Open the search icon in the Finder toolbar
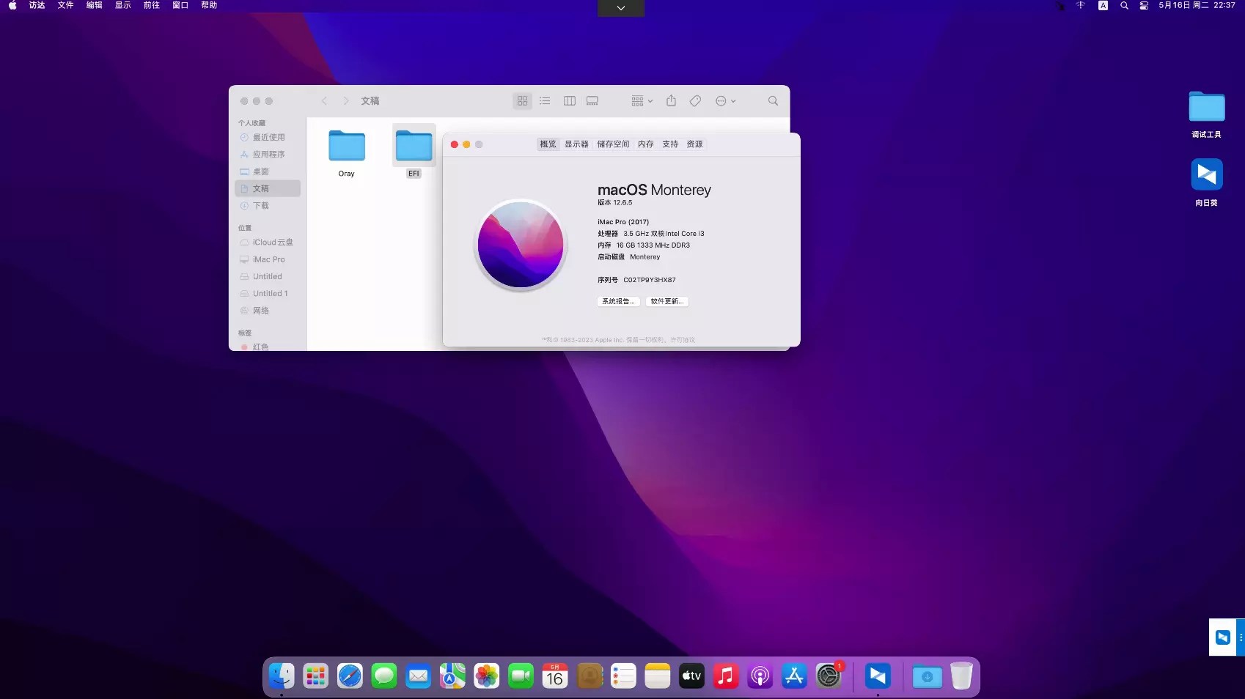Viewport: 1245px width, 699px height. [772, 100]
